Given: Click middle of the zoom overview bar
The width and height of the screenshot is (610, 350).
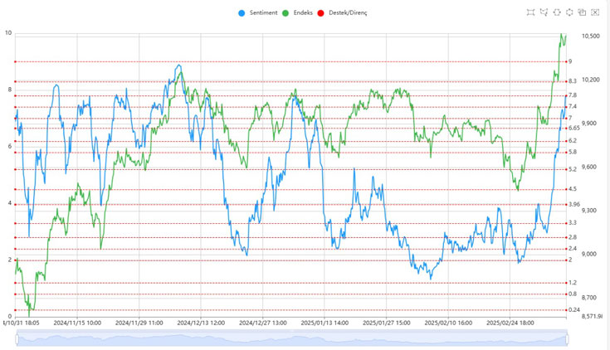Looking at the screenshot, I should (x=291, y=338).
